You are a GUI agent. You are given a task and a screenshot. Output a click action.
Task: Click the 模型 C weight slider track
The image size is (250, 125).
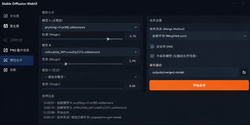82,89
